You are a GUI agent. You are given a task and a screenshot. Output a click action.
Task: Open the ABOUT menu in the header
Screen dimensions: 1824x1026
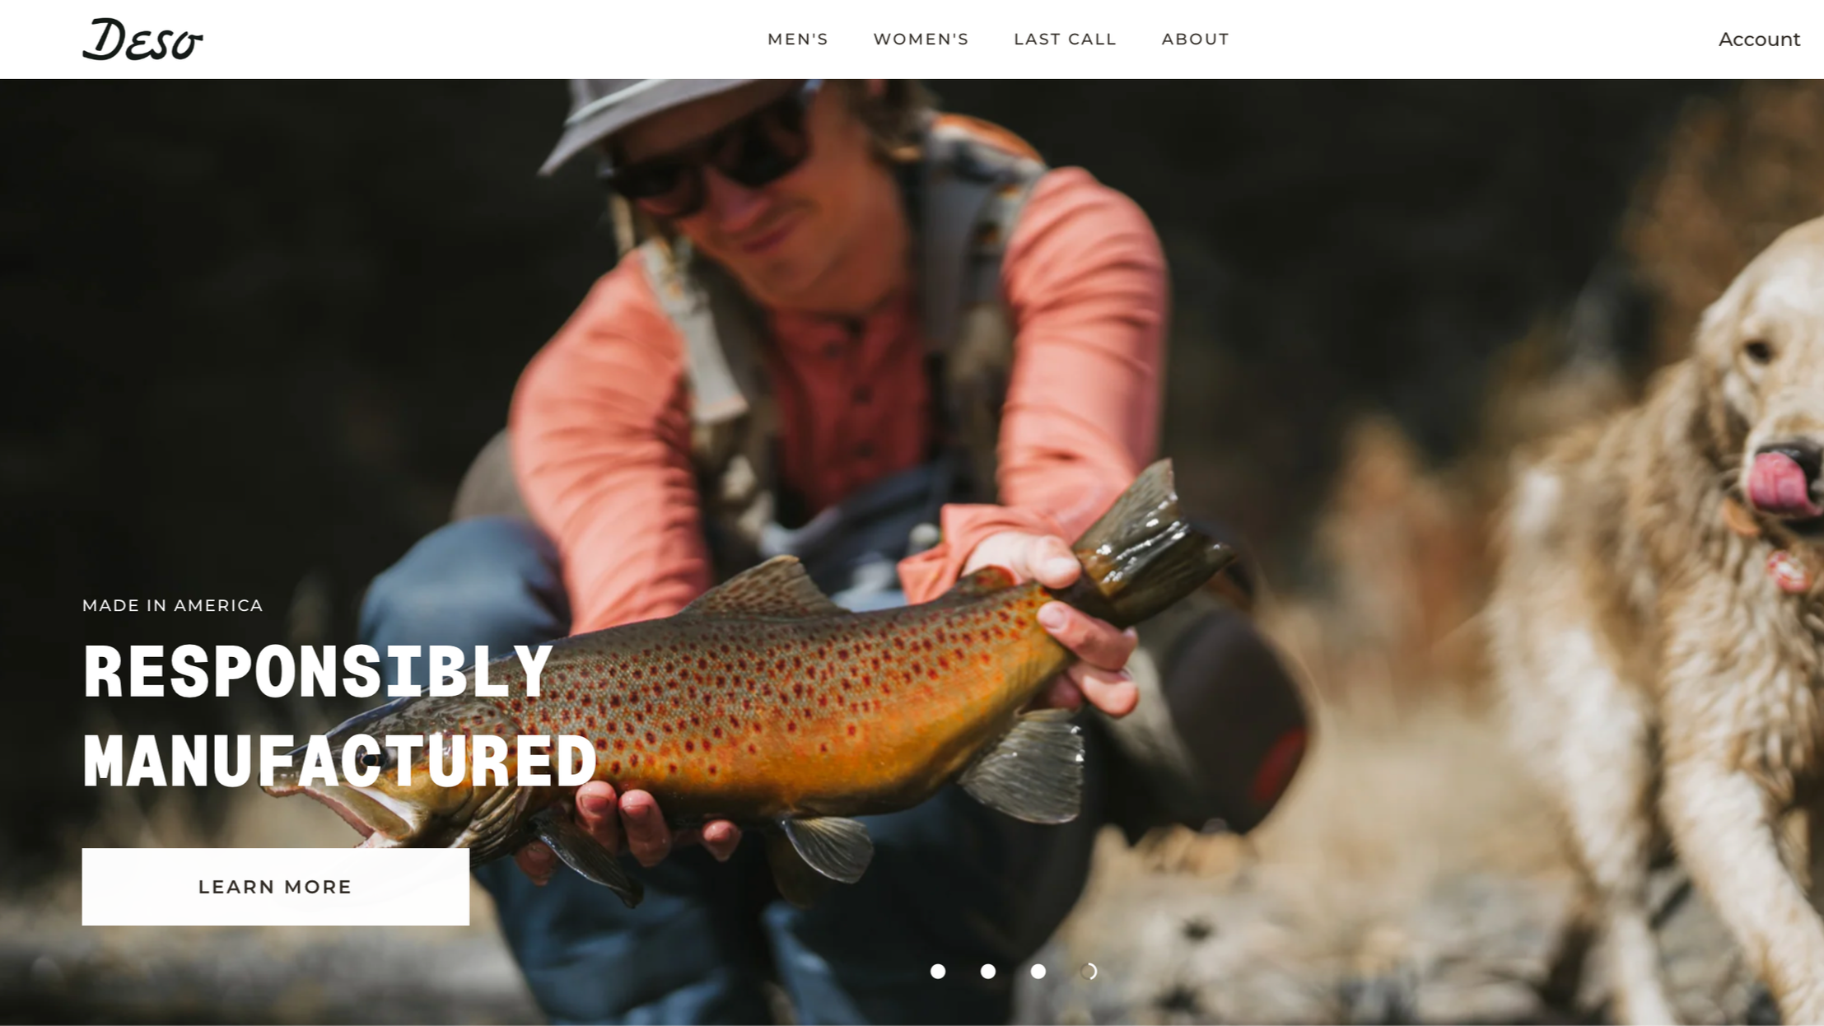click(1195, 39)
